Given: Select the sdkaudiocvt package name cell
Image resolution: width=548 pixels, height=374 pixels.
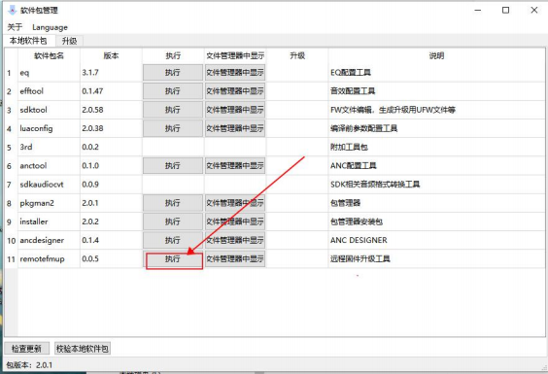Looking at the screenshot, I should [49, 185].
